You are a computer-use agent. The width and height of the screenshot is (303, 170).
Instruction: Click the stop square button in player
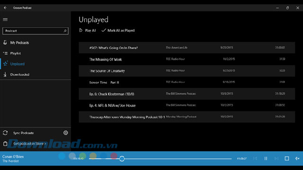(x=287, y=159)
